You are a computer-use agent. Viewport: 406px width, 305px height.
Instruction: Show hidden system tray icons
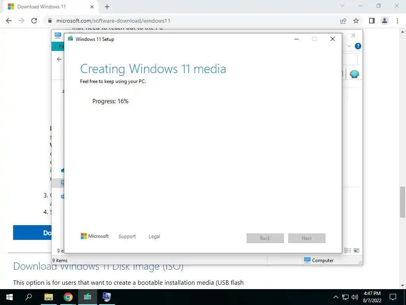335,297
